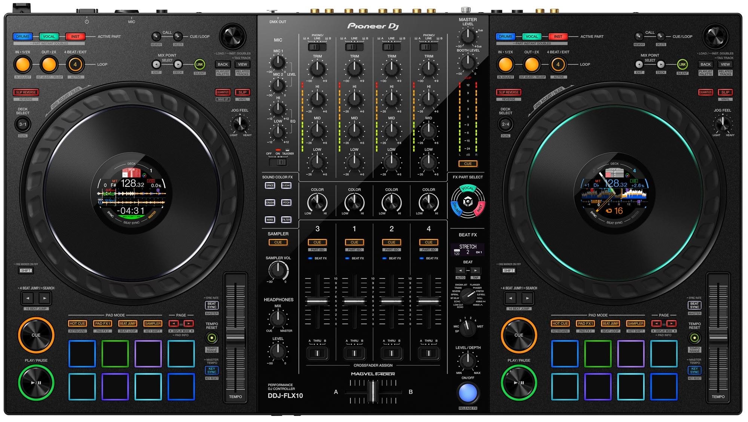The width and height of the screenshot is (748, 422).
Task: Toggle right deck BEAT SYNC button
Action: pos(694,305)
